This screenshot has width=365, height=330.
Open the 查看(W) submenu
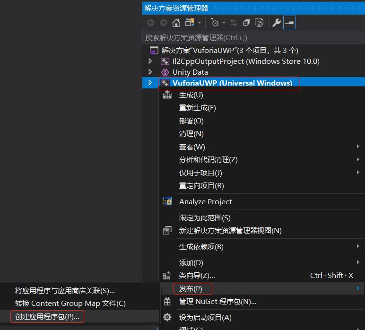coord(261,147)
